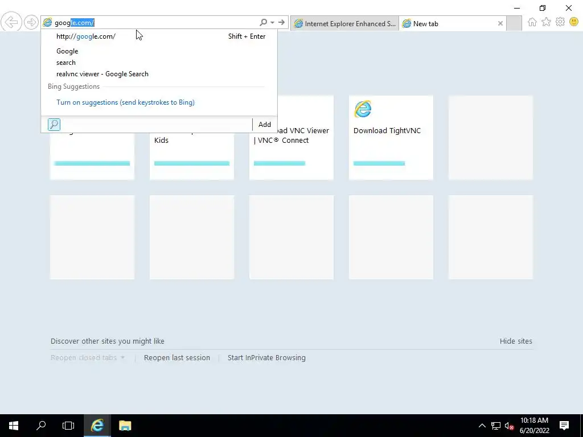This screenshot has width=583, height=437.
Task: Select the http://google.com/ suggestion
Action: tap(160, 36)
